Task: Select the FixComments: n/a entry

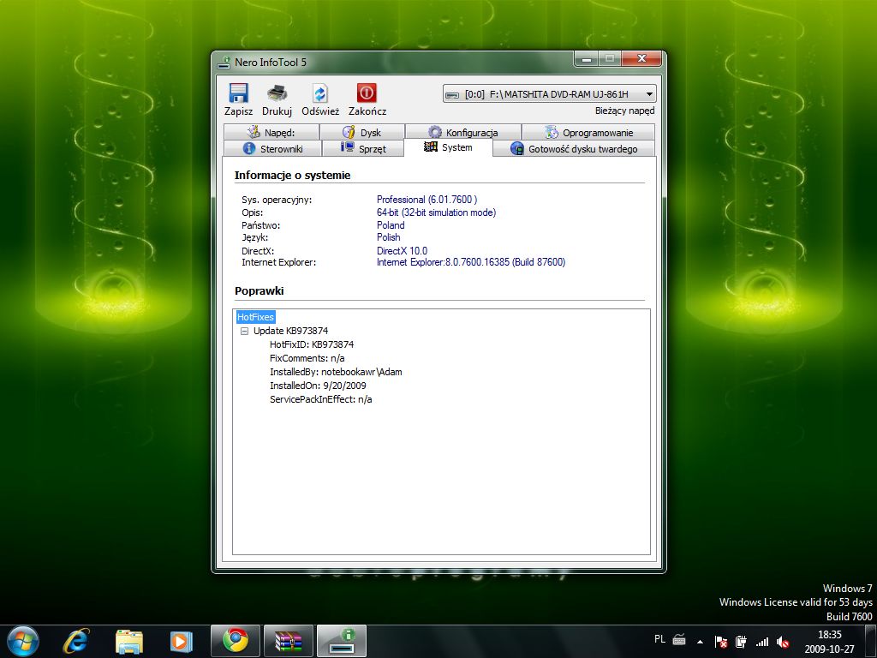Action: tap(307, 358)
